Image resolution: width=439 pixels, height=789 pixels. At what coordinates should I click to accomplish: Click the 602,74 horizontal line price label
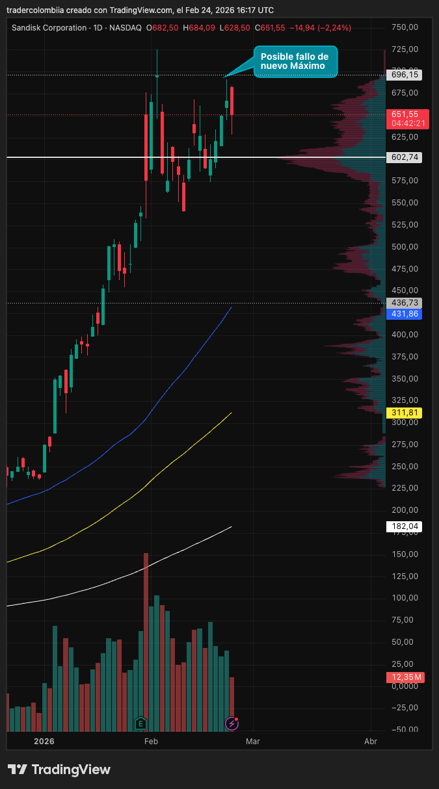(x=404, y=157)
